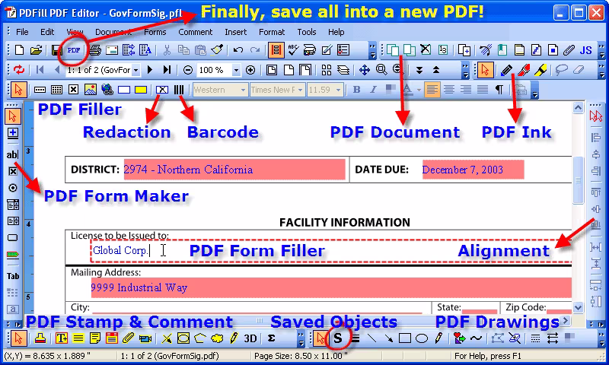Click the Saved Objects S icon
Viewport: 609px width, 365px height.
pos(338,338)
